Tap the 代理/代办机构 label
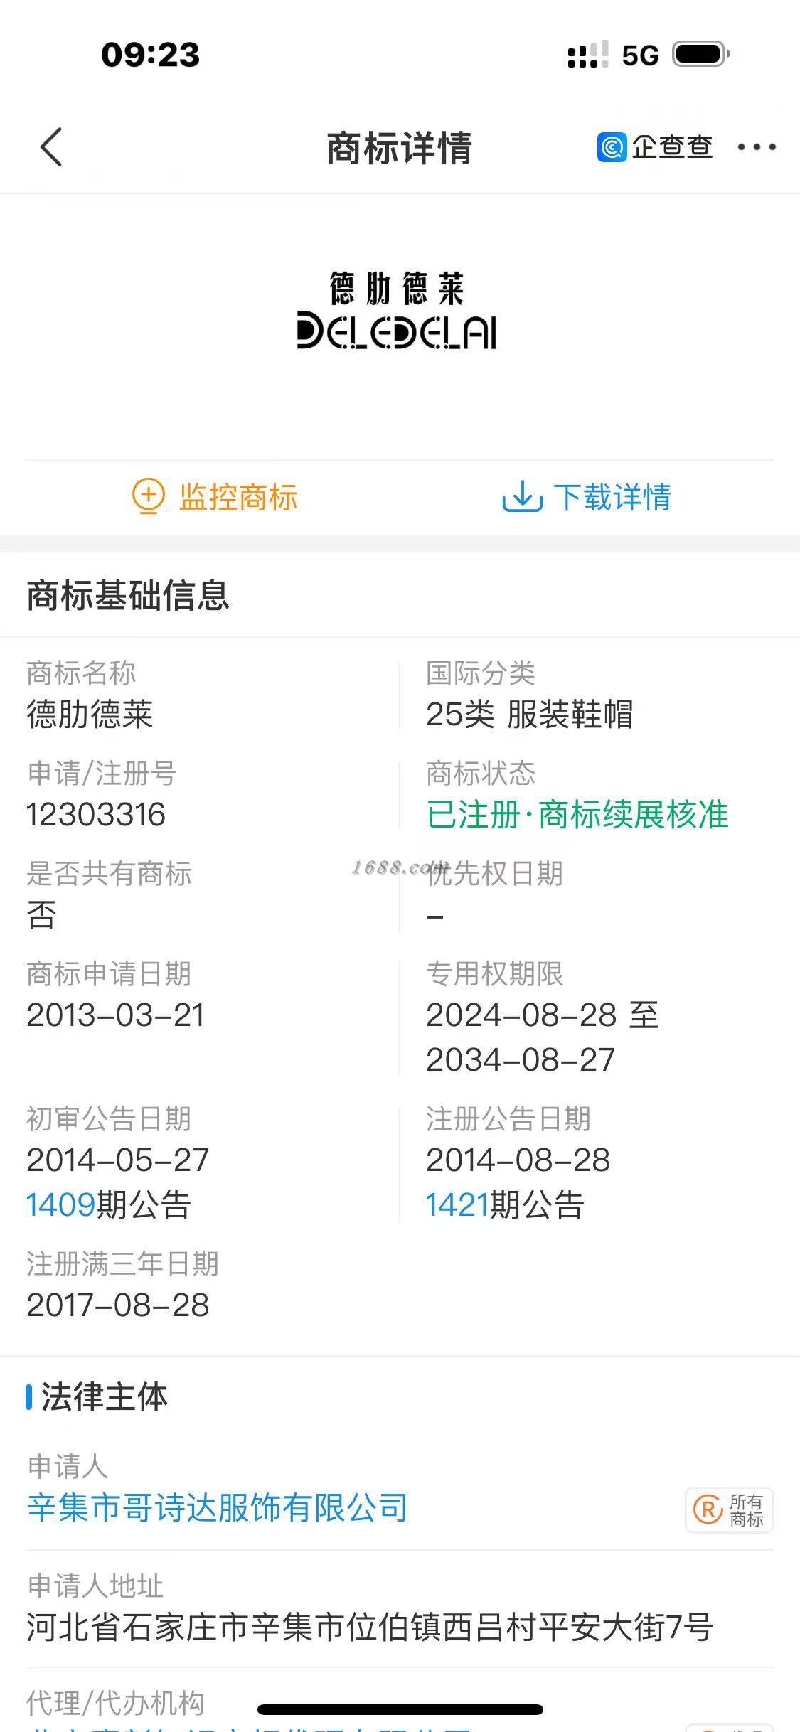 (x=115, y=1703)
